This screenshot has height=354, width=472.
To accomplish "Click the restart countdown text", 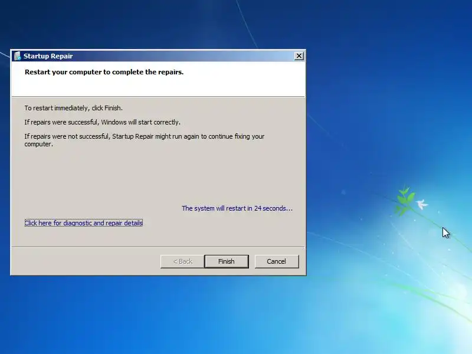I will pyautogui.click(x=237, y=208).
